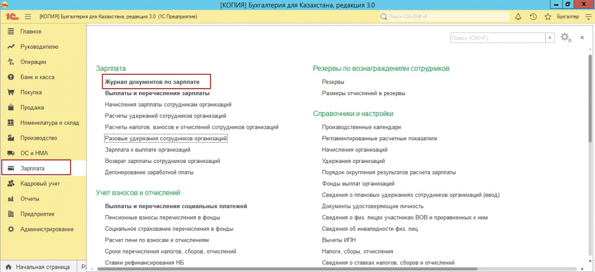Open notifications bell icon
The height and width of the screenshot is (272, 595).
[518, 17]
